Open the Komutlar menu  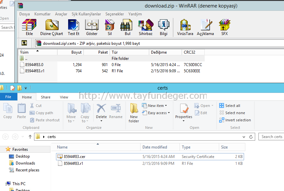[x=42, y=14]
